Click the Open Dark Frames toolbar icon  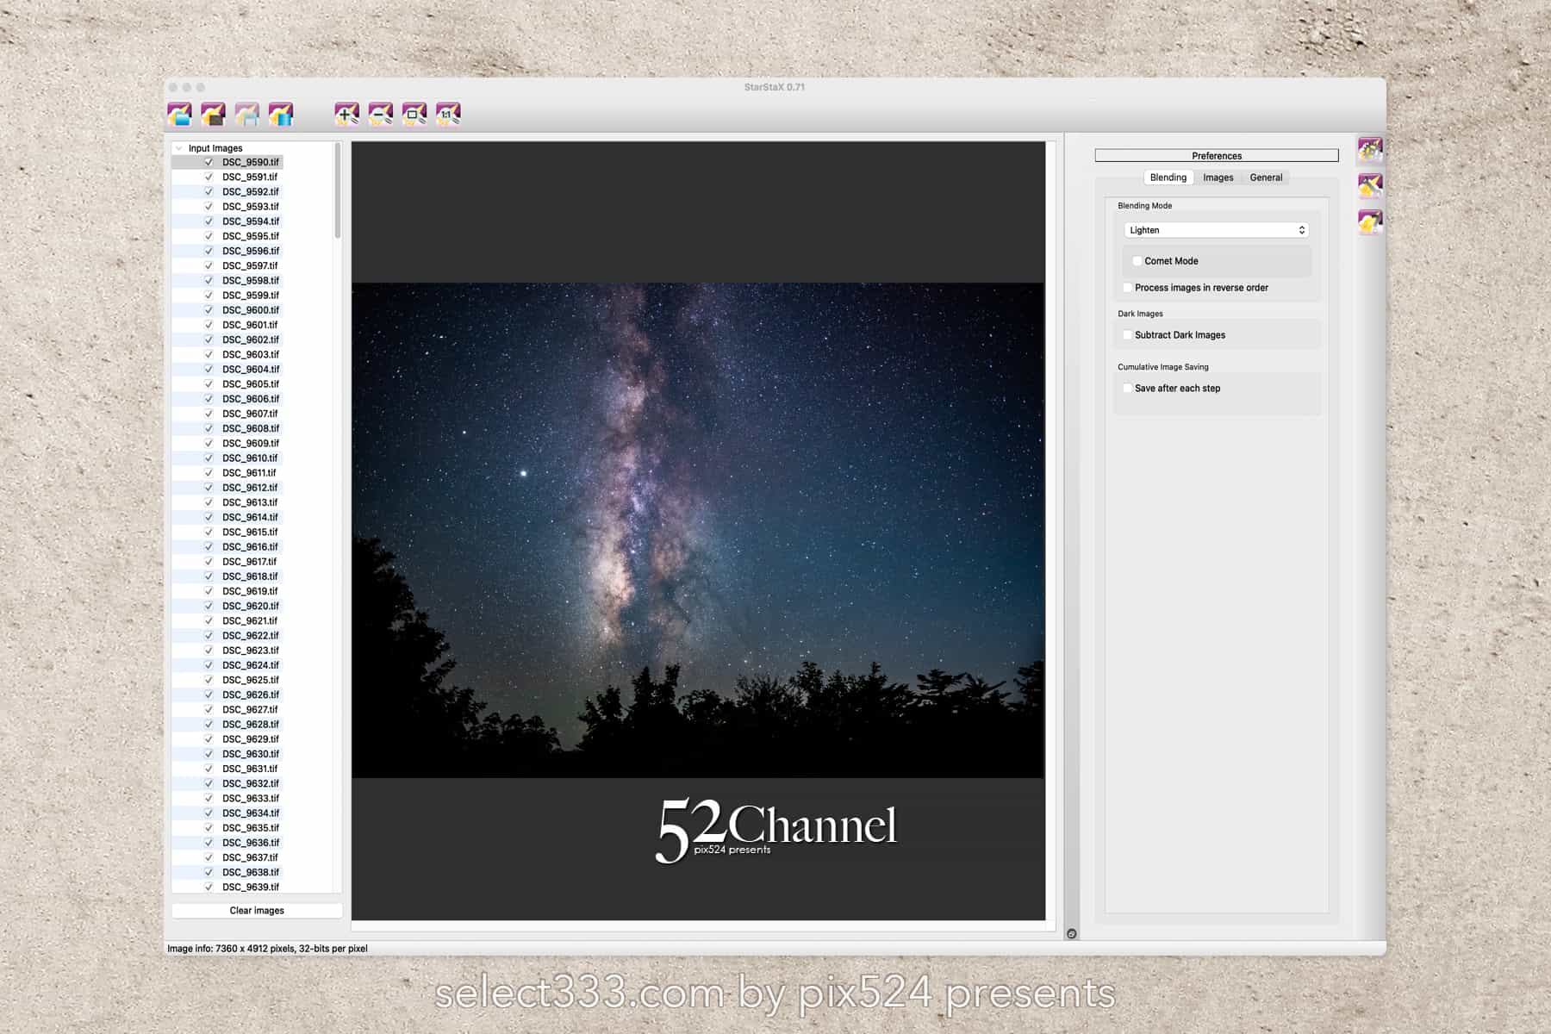click(x=213, y=114)
